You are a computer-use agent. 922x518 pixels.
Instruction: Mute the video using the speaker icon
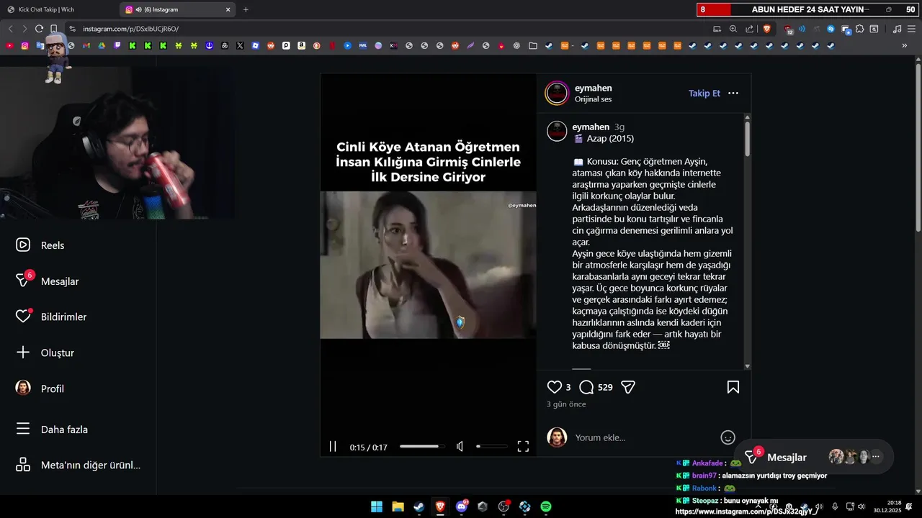coord(460,447)
